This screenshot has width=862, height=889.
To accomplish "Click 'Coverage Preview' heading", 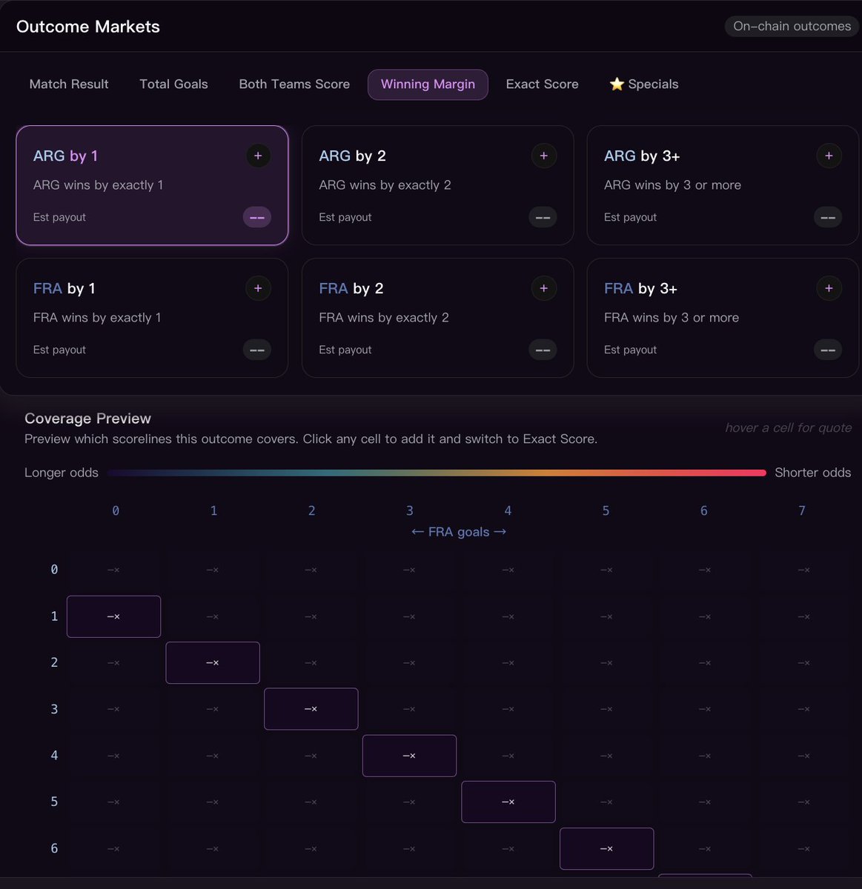I will tap(87, 419).
